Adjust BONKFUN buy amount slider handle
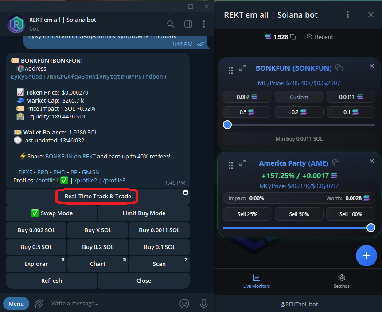The image size is (382, 312). point(227,125)
